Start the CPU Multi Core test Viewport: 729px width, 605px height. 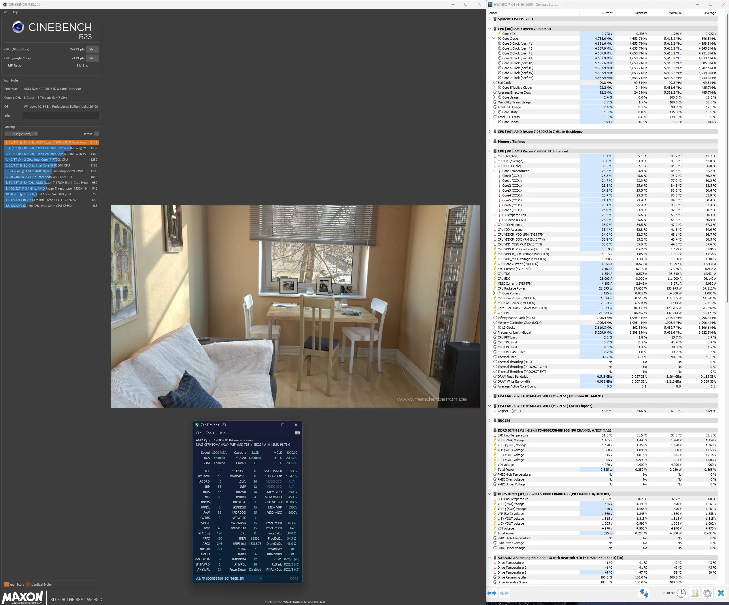(92, 49)
